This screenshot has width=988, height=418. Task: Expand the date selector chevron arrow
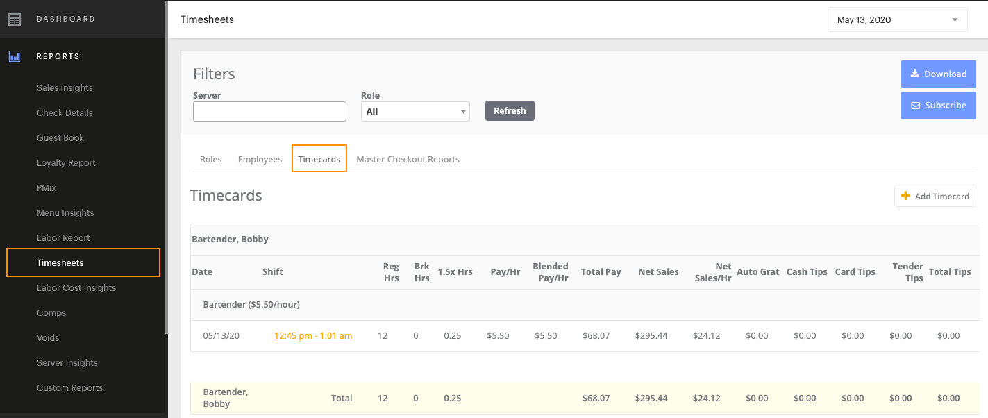click(x=954, y=19)
